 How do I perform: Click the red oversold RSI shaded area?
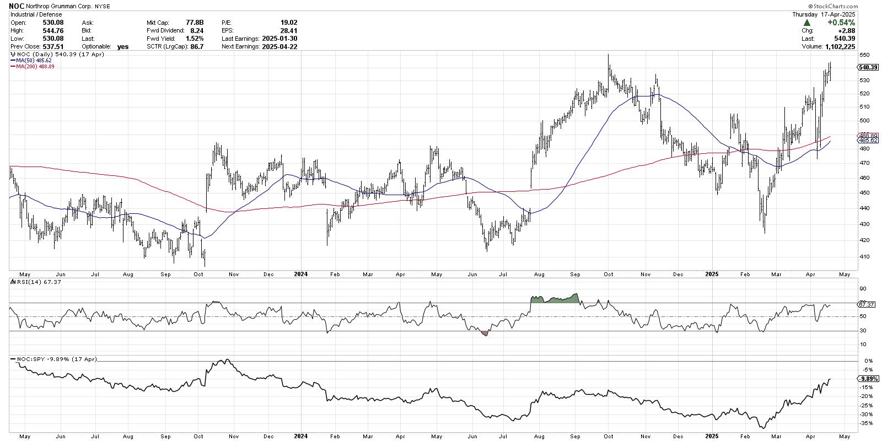click(485, 332)
